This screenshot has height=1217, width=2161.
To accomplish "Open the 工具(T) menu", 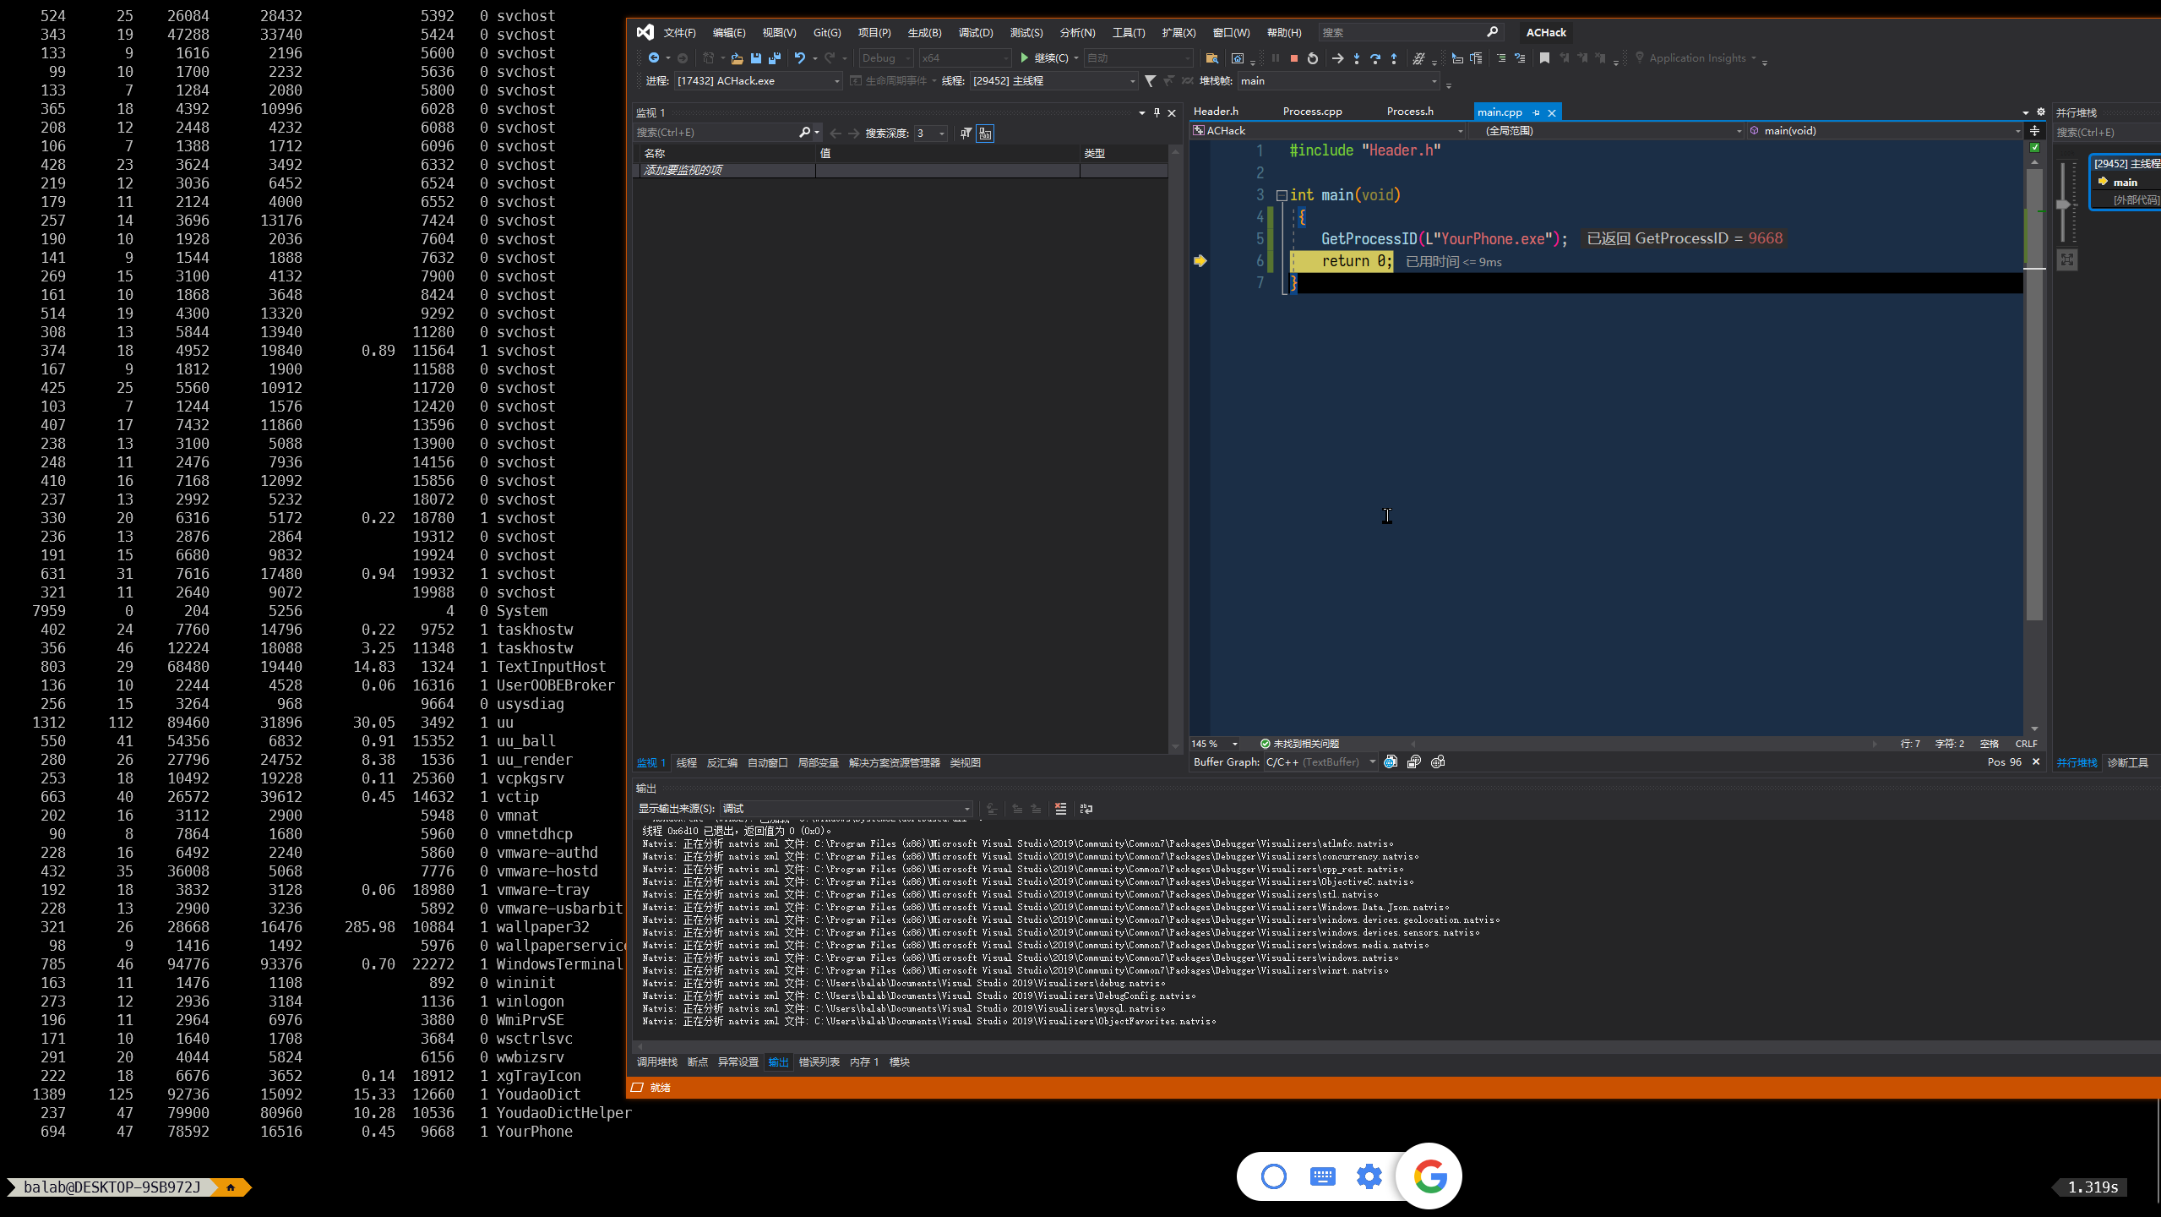I will coord(1128,32).
